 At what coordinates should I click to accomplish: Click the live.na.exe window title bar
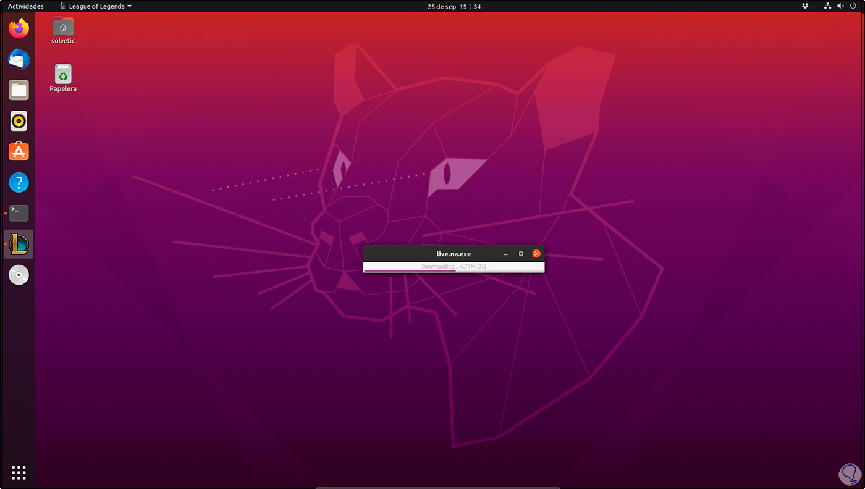pos(454,254)
